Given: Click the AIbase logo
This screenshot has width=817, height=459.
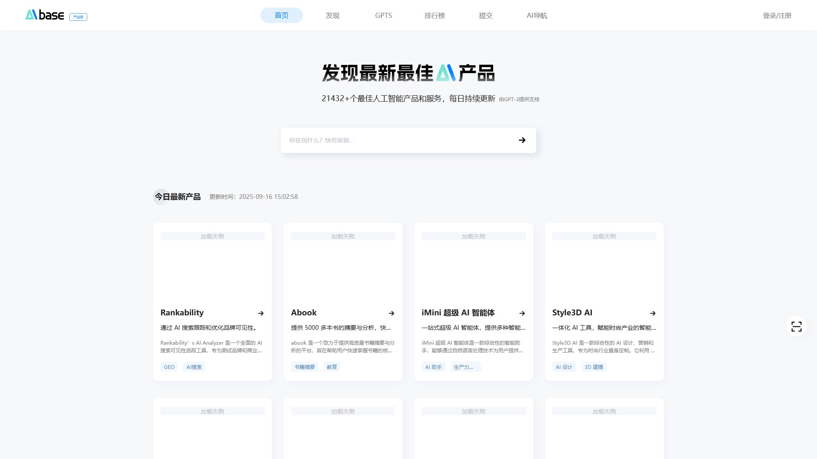Looking at the screenshot, I should click(45, 15).
